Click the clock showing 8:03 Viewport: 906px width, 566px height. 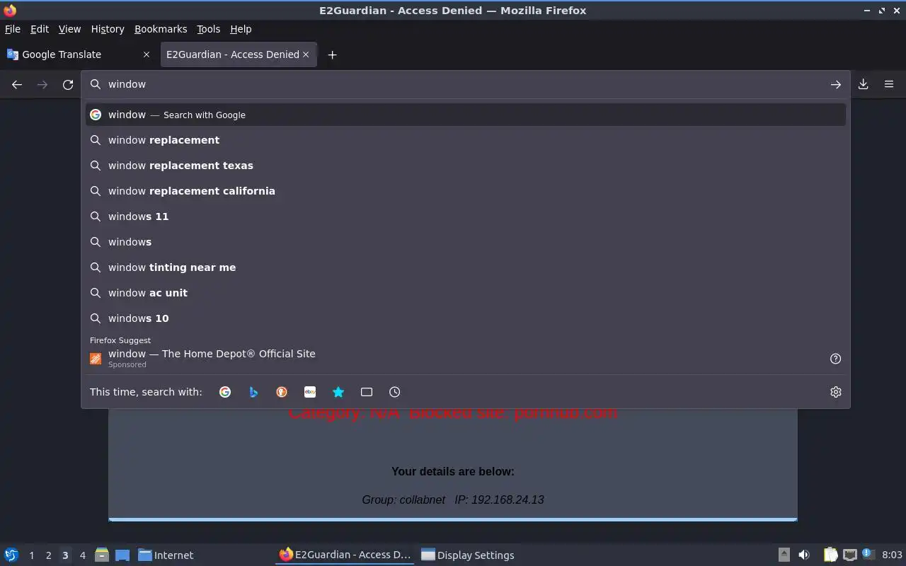coord(892,555)
